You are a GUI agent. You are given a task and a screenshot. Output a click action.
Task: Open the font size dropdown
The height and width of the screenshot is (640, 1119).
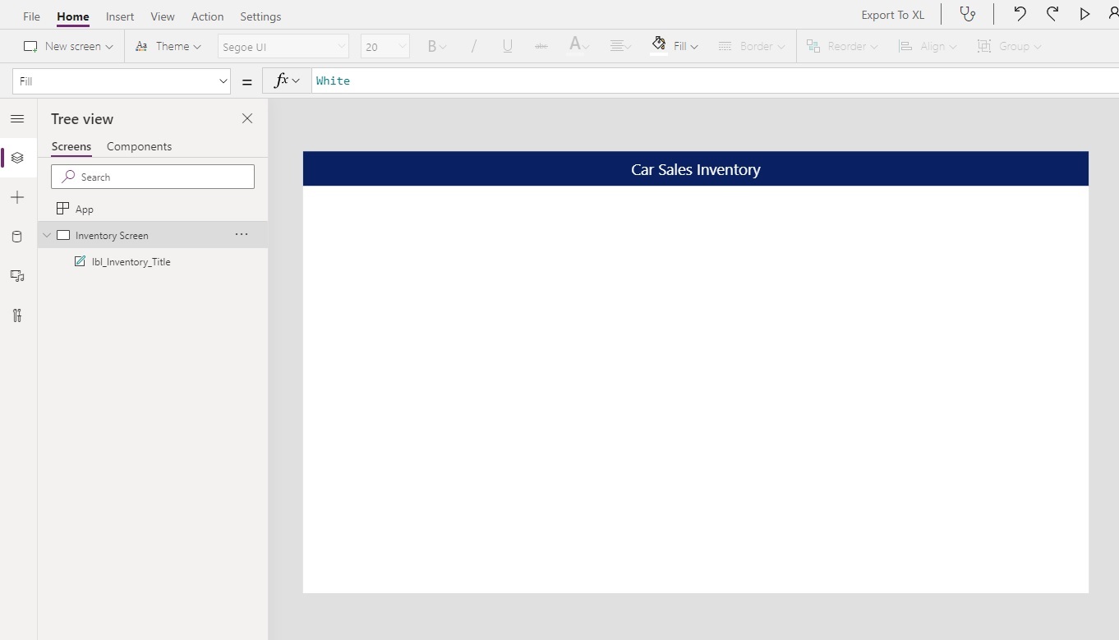coord(385,46)
